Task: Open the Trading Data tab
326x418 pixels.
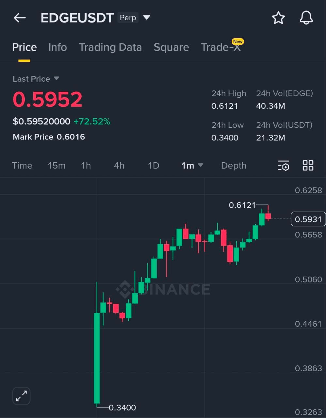Action: pos(110,47)
